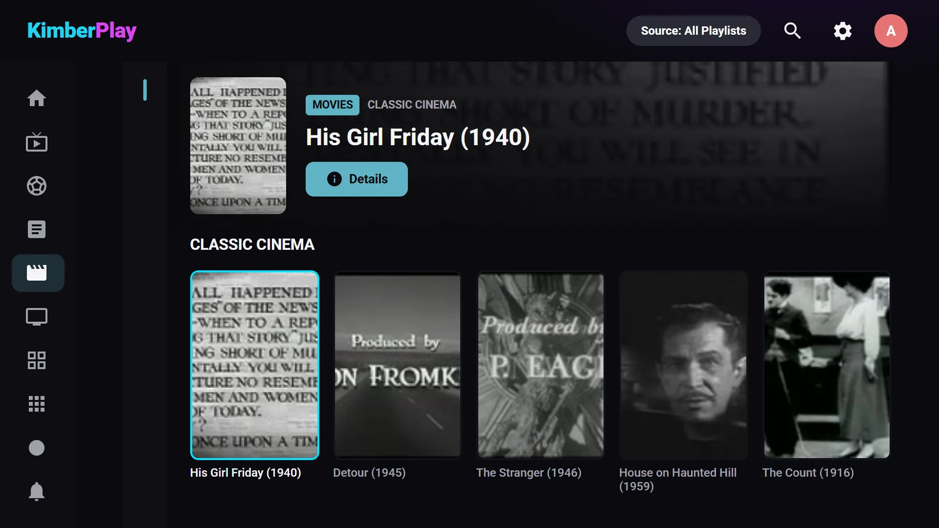Screen dimensions: 939x528
Task: Open user profile avatar A
Action: tap(891, 31)
